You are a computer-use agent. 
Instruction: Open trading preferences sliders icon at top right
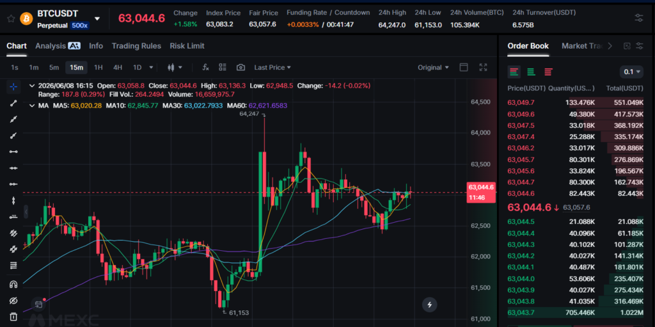point(639,18)
